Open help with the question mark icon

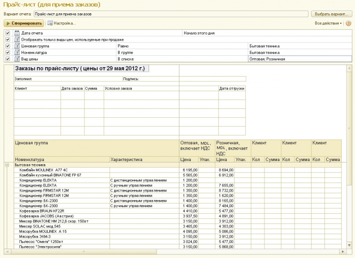[x=348, y=23]
